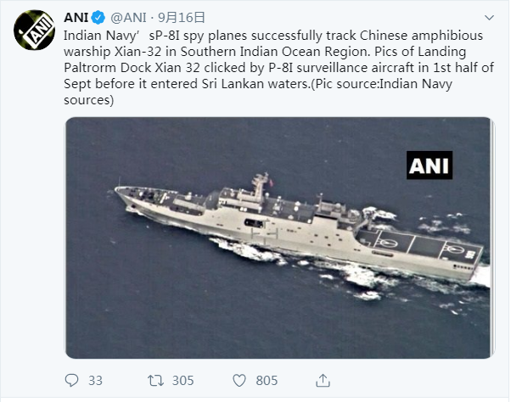
Task: Like the tweet with heart icon
Action: [x=239, y=379]
